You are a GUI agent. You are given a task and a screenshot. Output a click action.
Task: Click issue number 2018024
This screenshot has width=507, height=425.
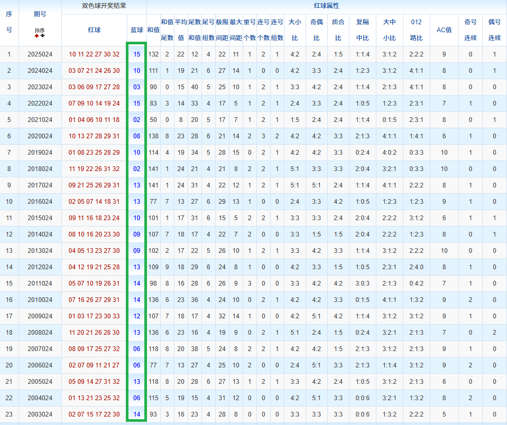tap(40, 169)
